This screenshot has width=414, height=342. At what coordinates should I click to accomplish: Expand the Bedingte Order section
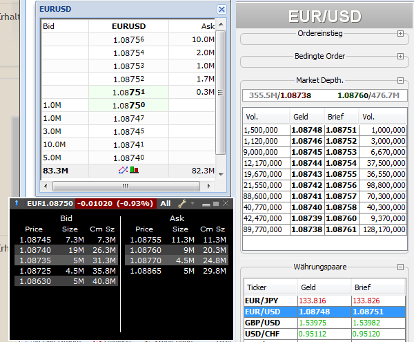pyautogui.click(x=401, y=57)
